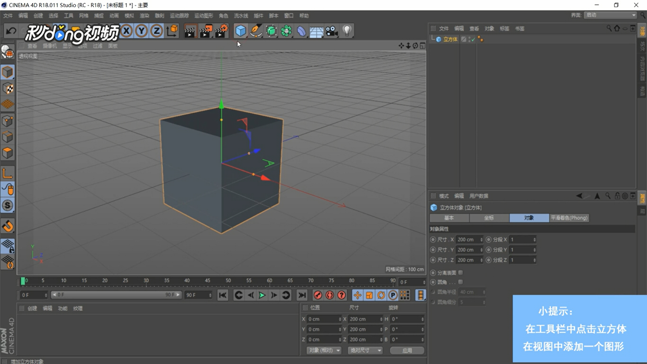
Task: Open the Light object icon
Action: (347, 31)
